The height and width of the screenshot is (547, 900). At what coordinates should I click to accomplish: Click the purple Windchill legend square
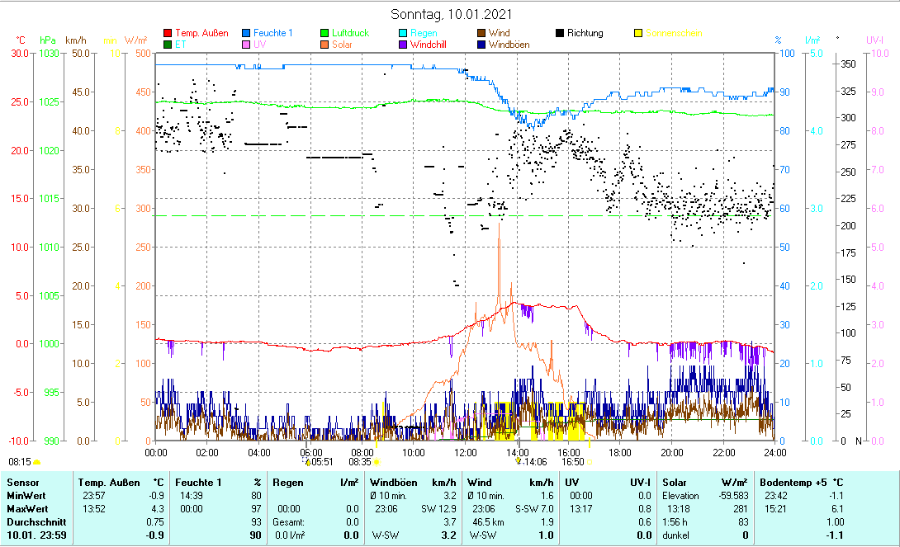tap(403, 45)
